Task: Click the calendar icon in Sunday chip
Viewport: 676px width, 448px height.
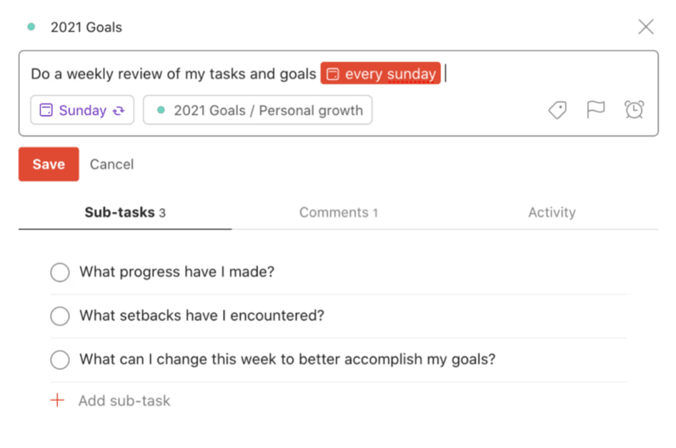Action: coord(46,110)
